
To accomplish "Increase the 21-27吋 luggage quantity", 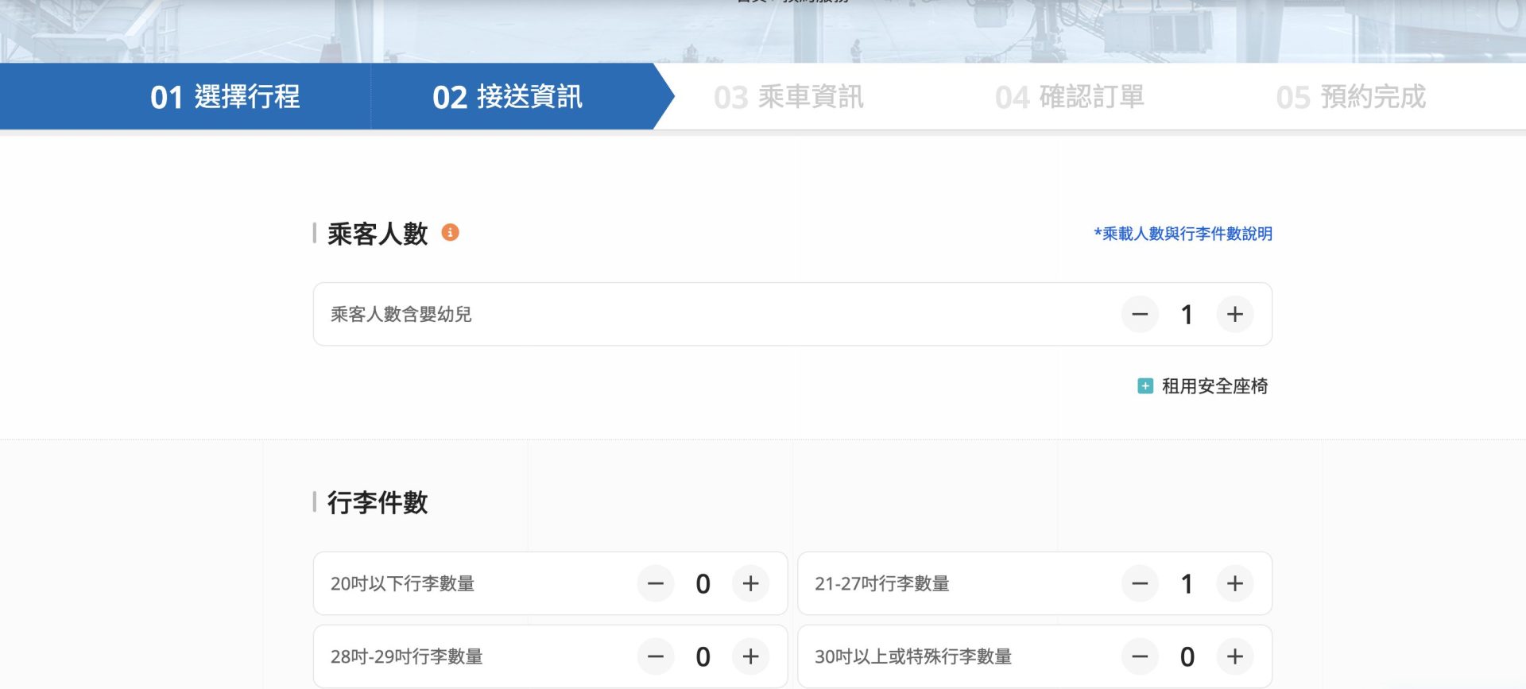I will pos(1234,584).
